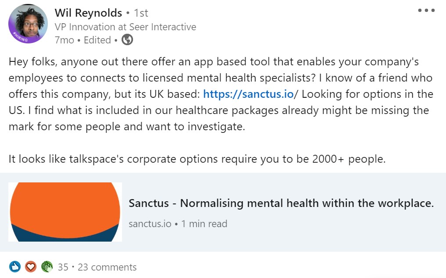The width and height of the screenshot is (446, 278).
Task: Click the globe public visibility icon
Action: tap(127, 40)
